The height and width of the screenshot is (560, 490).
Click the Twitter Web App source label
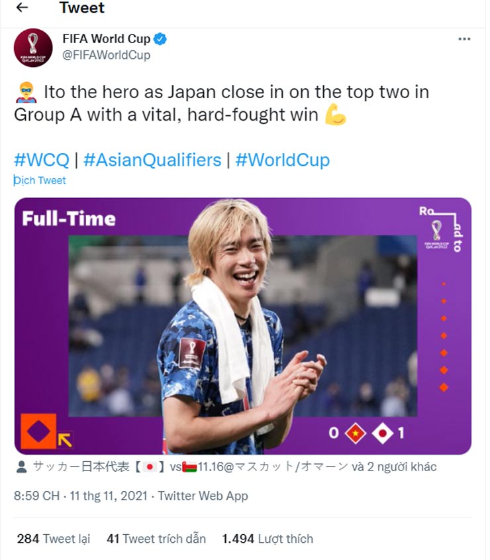[x=203, y=496]
